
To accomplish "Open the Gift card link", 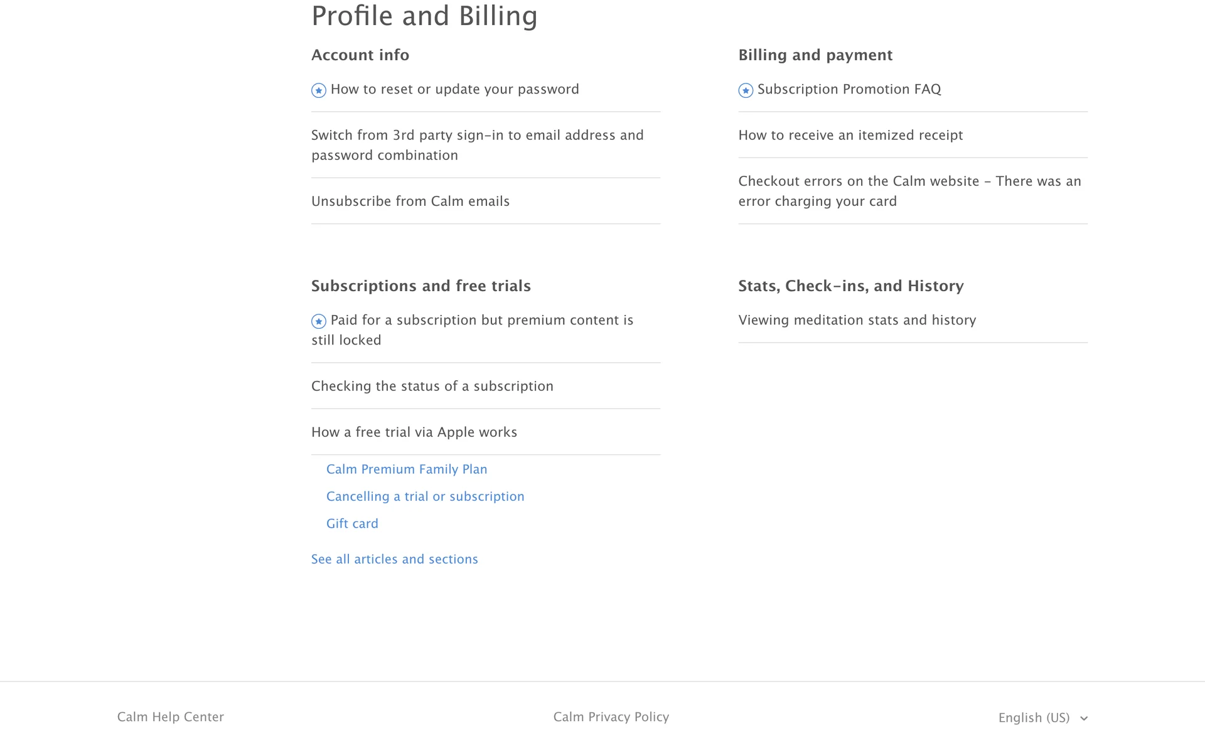I will (352, 524).
